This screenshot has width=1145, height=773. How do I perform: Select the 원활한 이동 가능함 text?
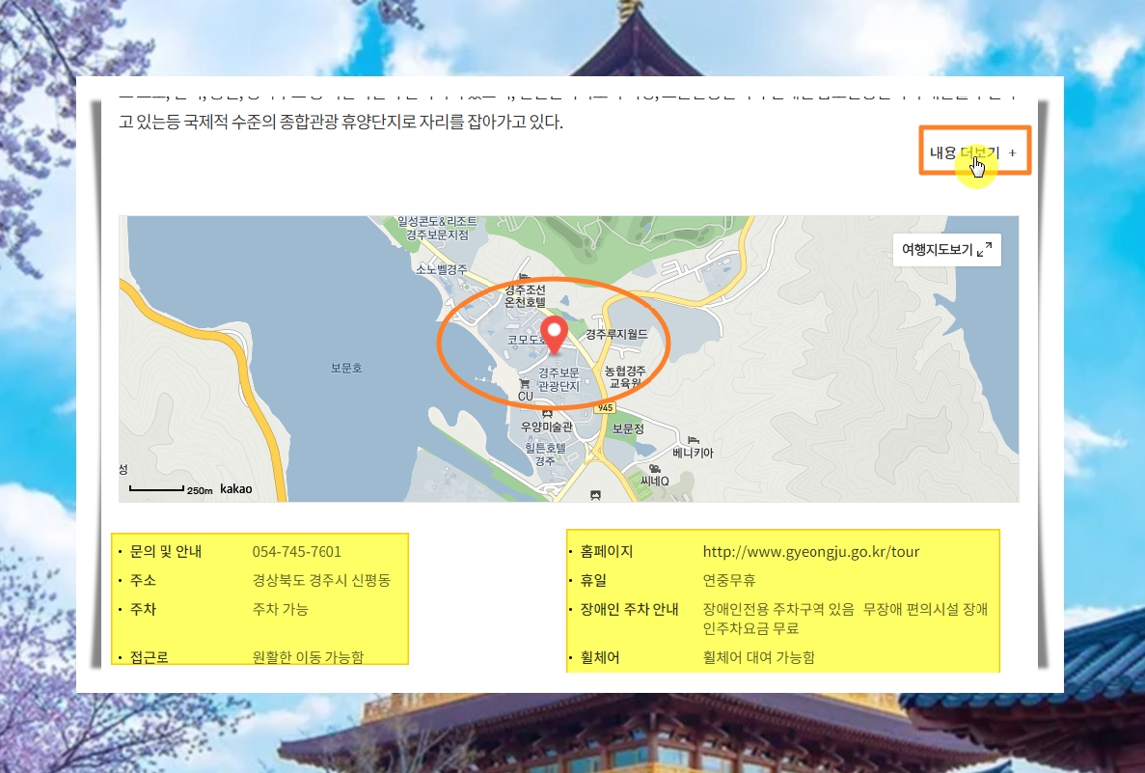[308, 657]
